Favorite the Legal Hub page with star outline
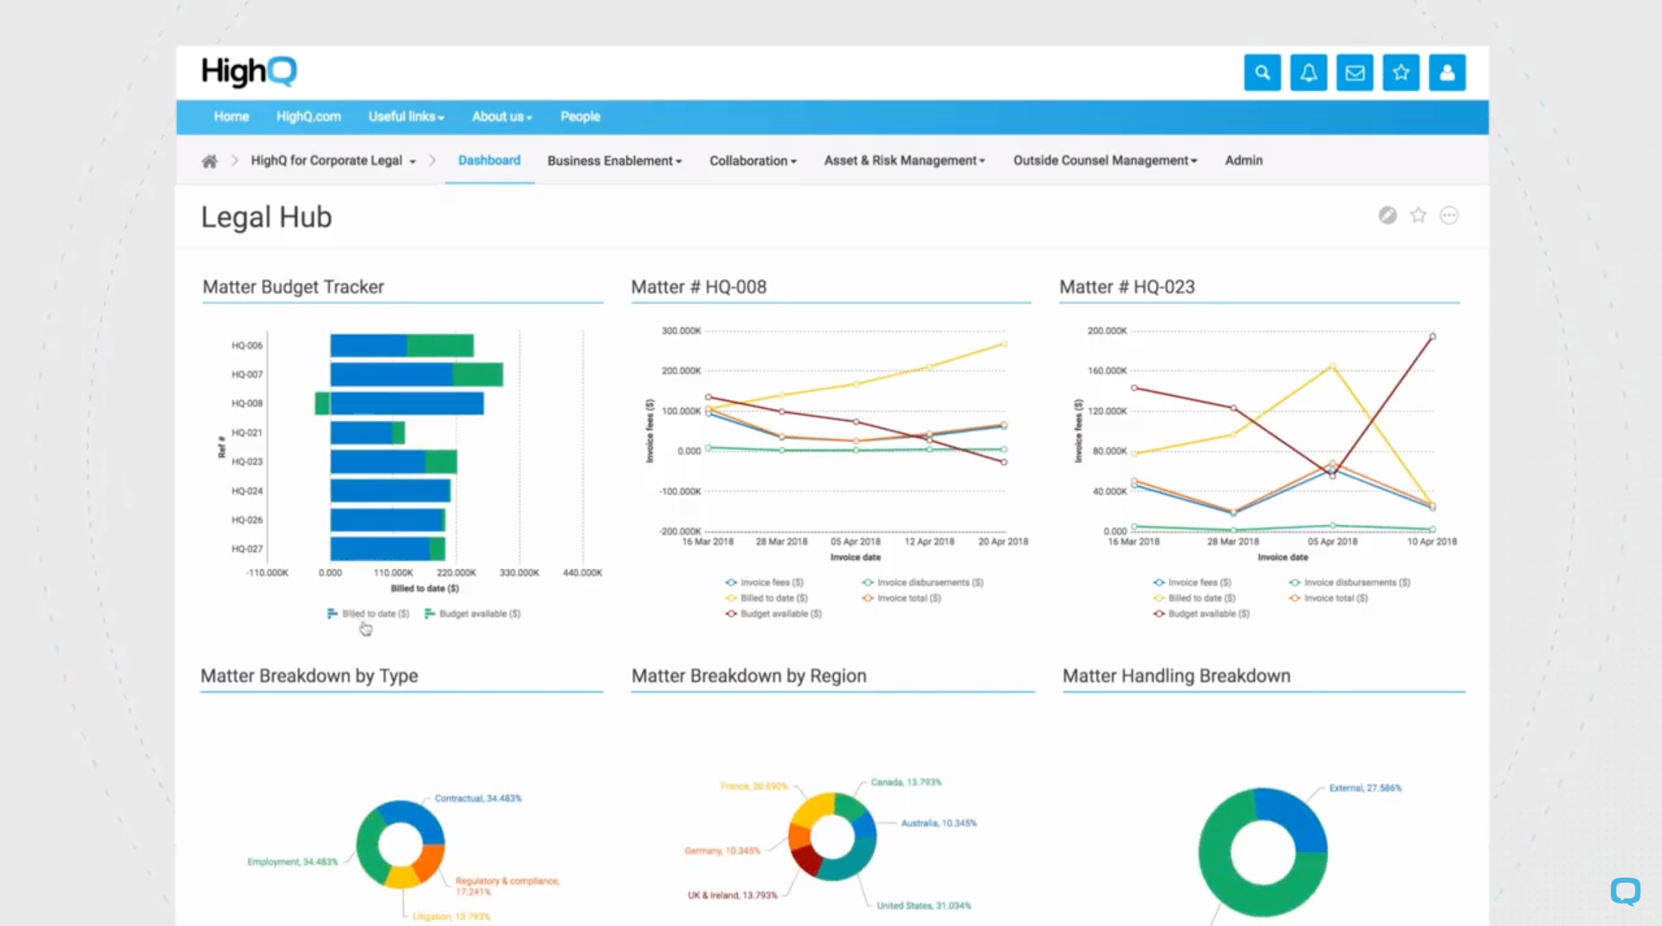 (x=1418, y=216)
